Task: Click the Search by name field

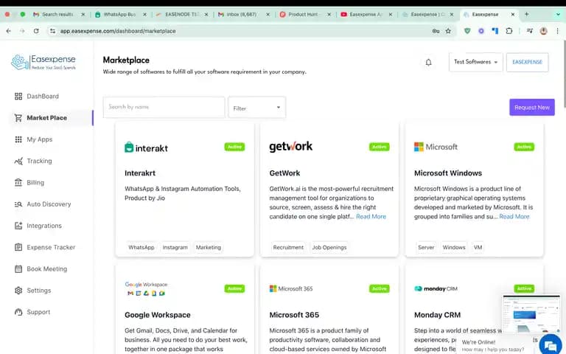Action: point(164,107)
